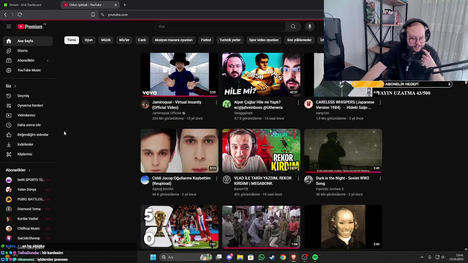
Task: Play Dark is the Night thumbnail
Action: click(343, 150)
